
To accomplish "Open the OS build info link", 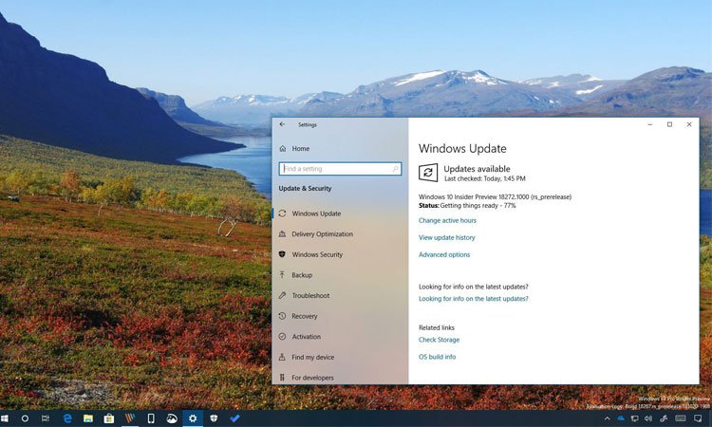I will (437, 357).
